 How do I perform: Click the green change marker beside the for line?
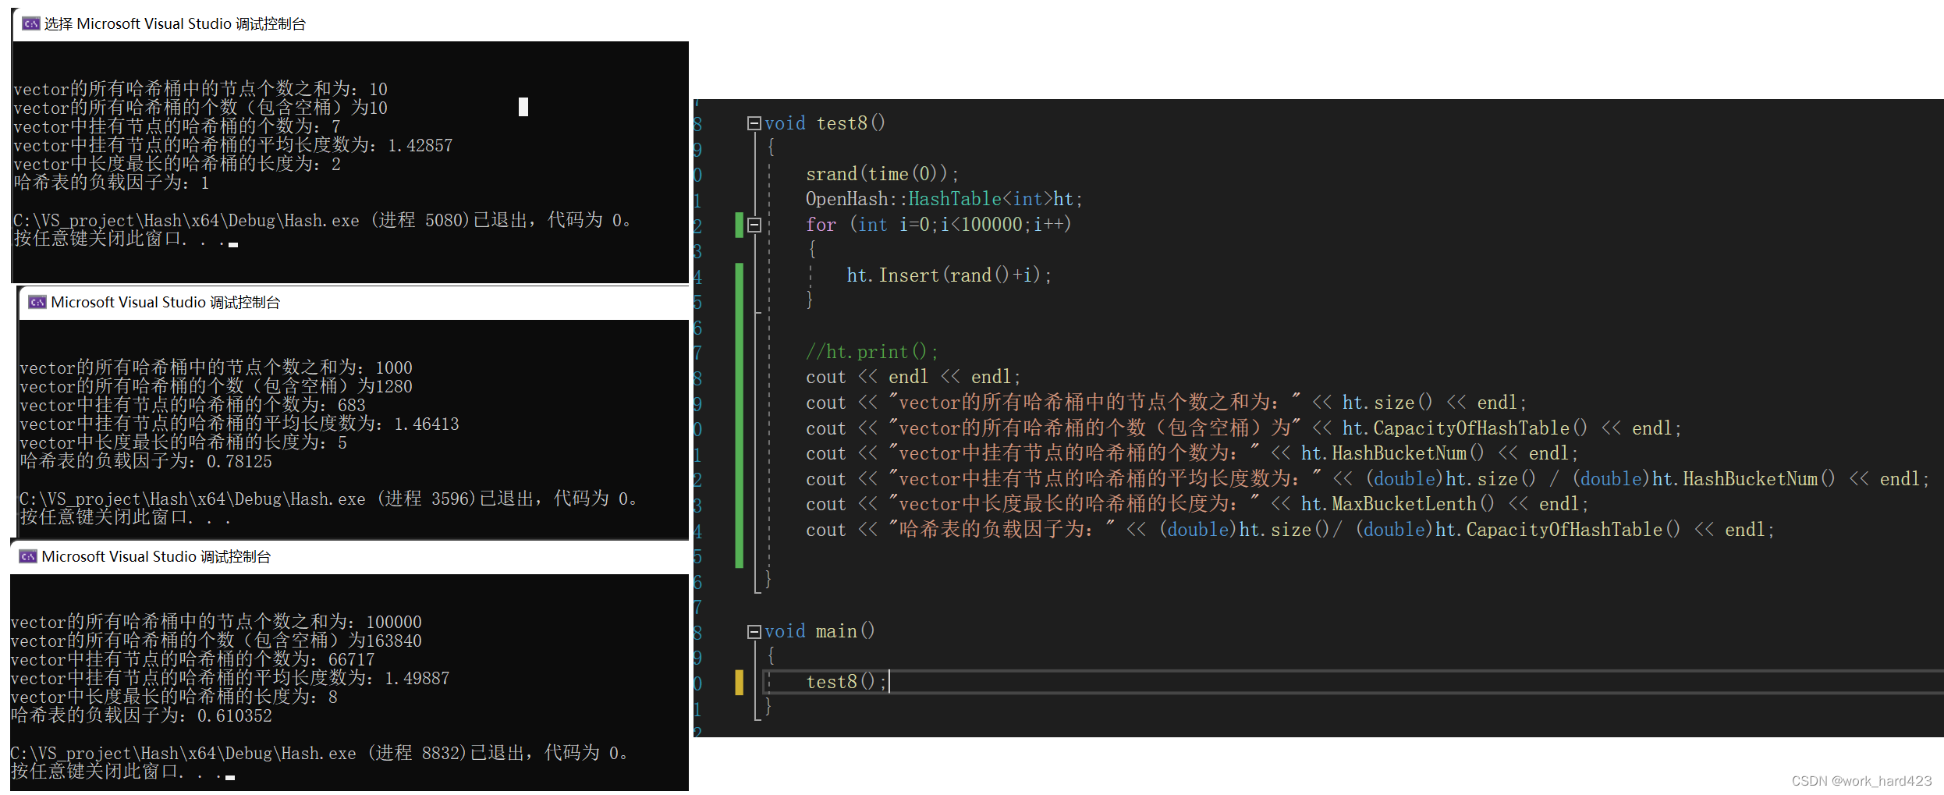tap(740, 225)
